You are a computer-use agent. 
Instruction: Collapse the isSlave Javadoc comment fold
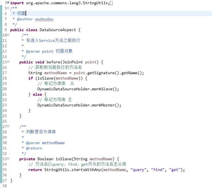[8, 126]
